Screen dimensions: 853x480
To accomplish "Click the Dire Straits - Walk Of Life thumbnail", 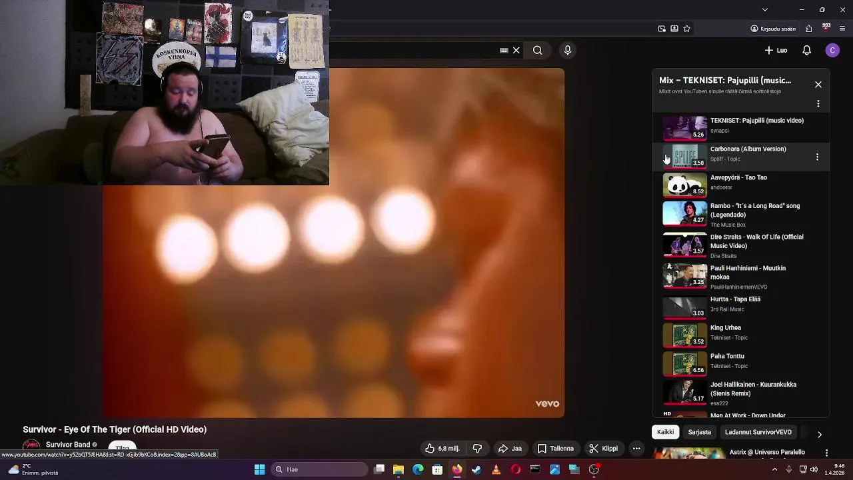I will [x=684, y=245].
